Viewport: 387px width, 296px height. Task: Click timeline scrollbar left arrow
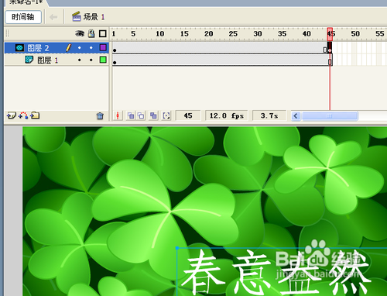296,115
